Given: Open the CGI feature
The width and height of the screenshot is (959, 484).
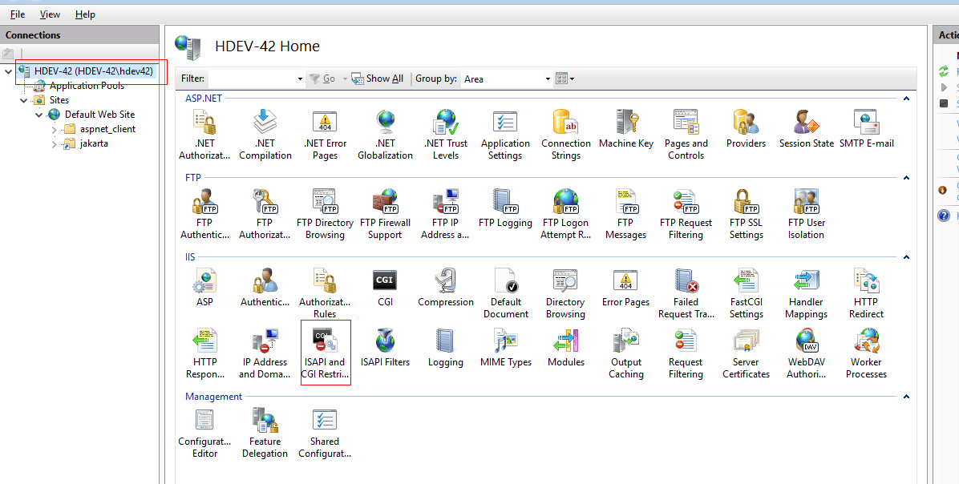Looking at the screenshot, I should (386, 288).
